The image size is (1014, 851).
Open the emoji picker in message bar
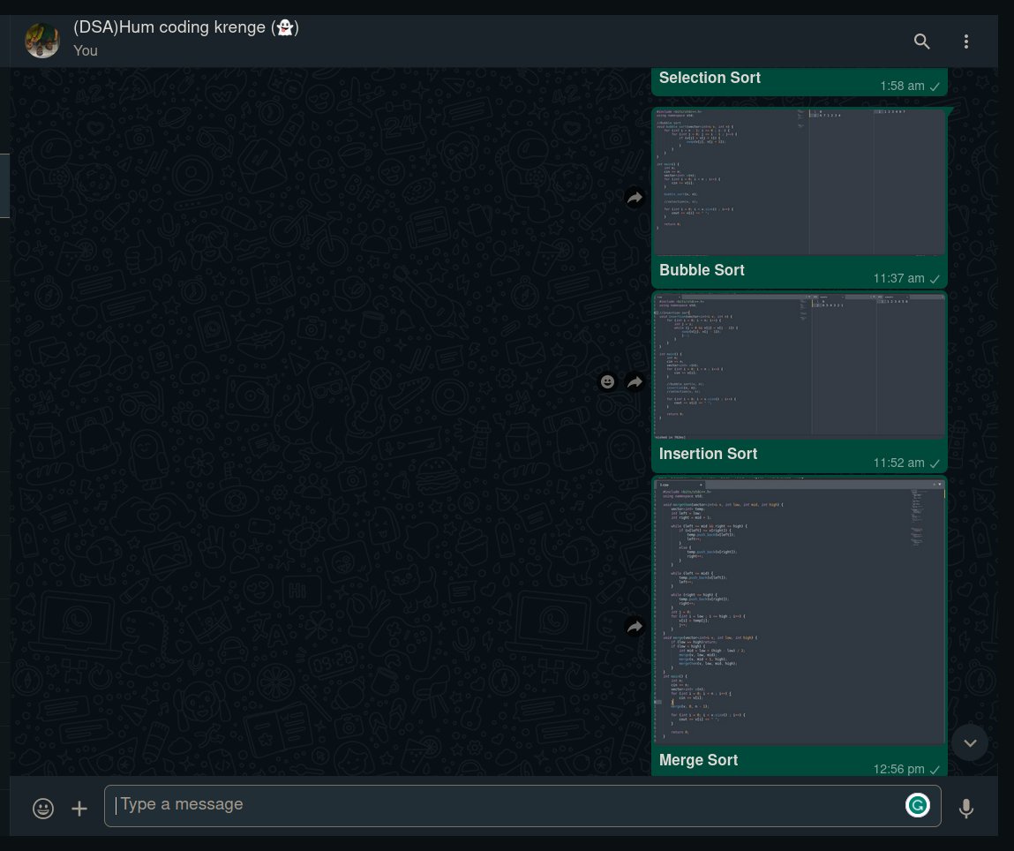pyautogui.click(x=43, y=809)
